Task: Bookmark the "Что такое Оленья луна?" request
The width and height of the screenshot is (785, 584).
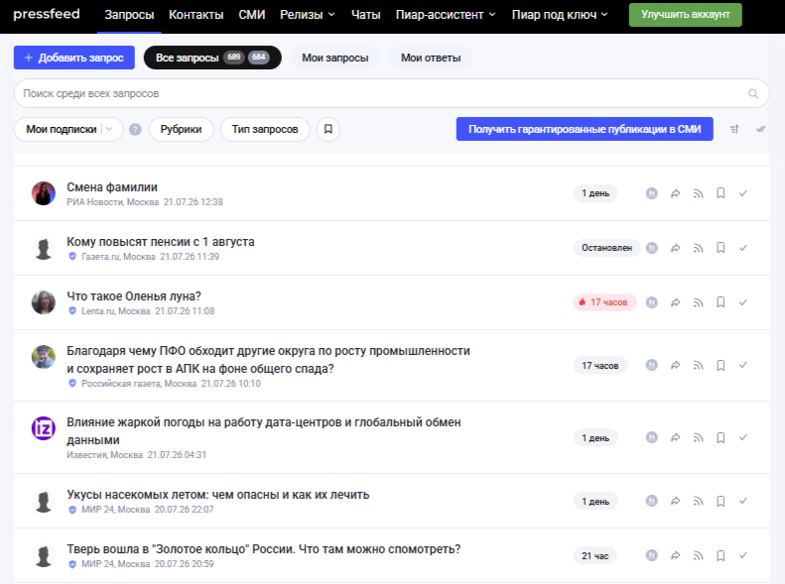Action: [720, 302]
